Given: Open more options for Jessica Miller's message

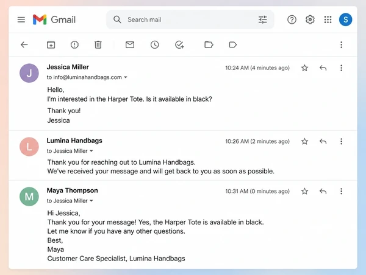Looking at the screenshot, I should (341, 68).
